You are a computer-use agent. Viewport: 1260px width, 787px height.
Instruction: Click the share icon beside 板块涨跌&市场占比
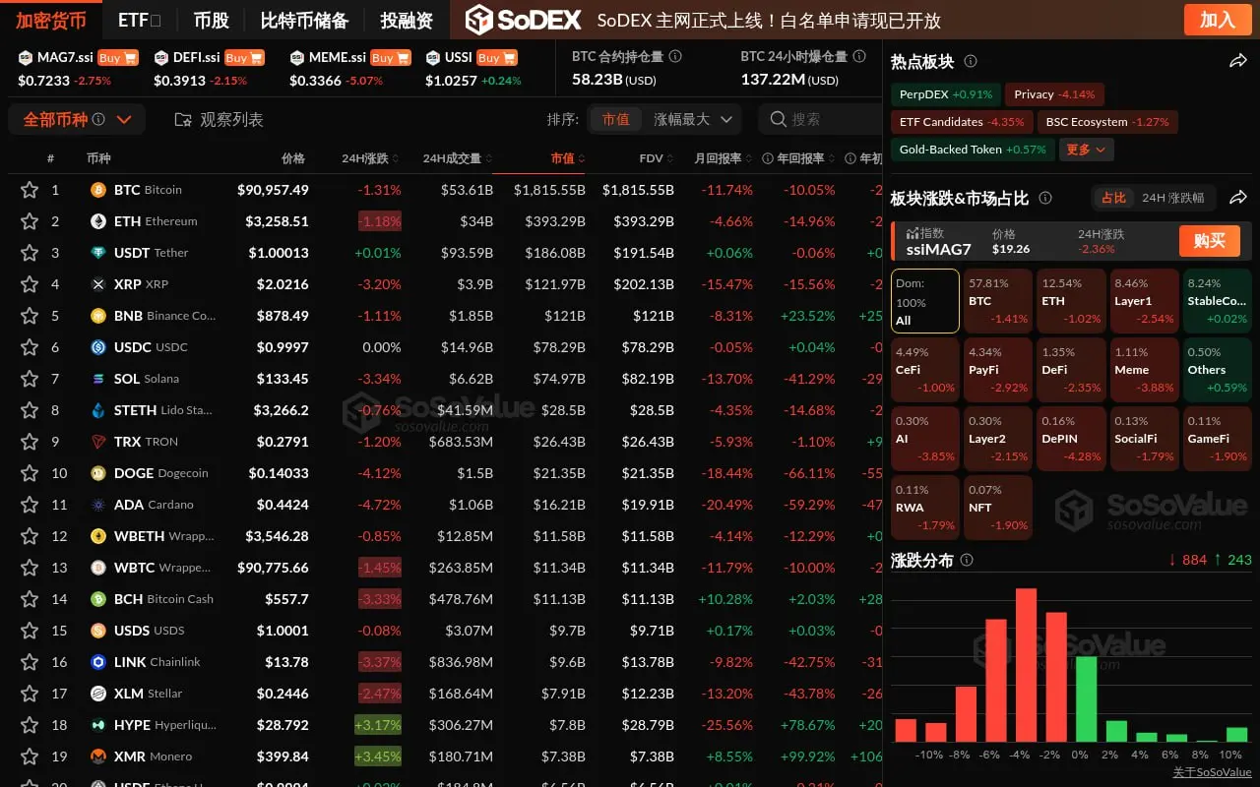pos(1238,197)
